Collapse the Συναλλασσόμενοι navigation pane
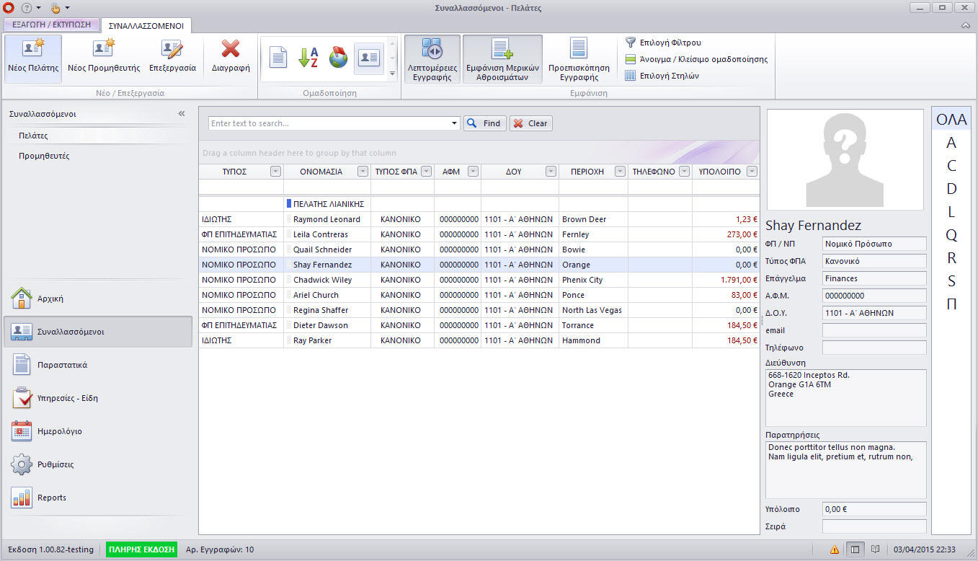The image size is (978, 561). click(x=182, y=114)
